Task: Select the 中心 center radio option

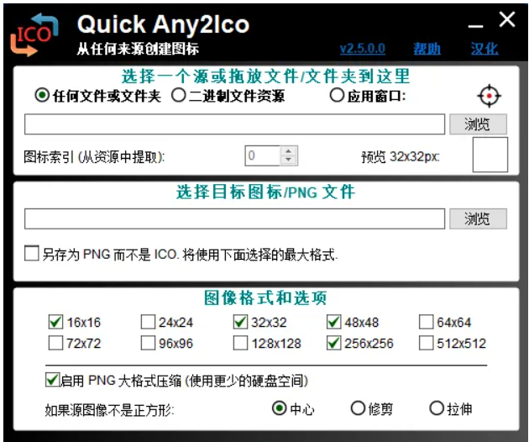Action: click(x=280, y=408)
